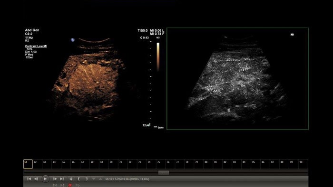Click the 'Abd Gen' preset text
Image resolution: width=333 pixels, height=187 pixels.
[32, 30]
